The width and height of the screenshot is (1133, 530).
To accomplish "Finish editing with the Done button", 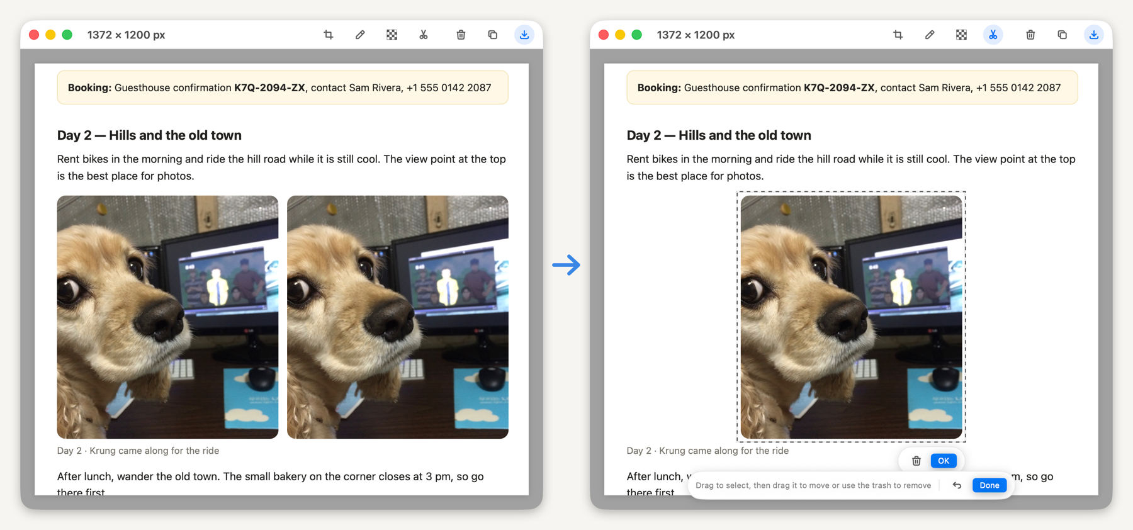I will pos(989,485).
